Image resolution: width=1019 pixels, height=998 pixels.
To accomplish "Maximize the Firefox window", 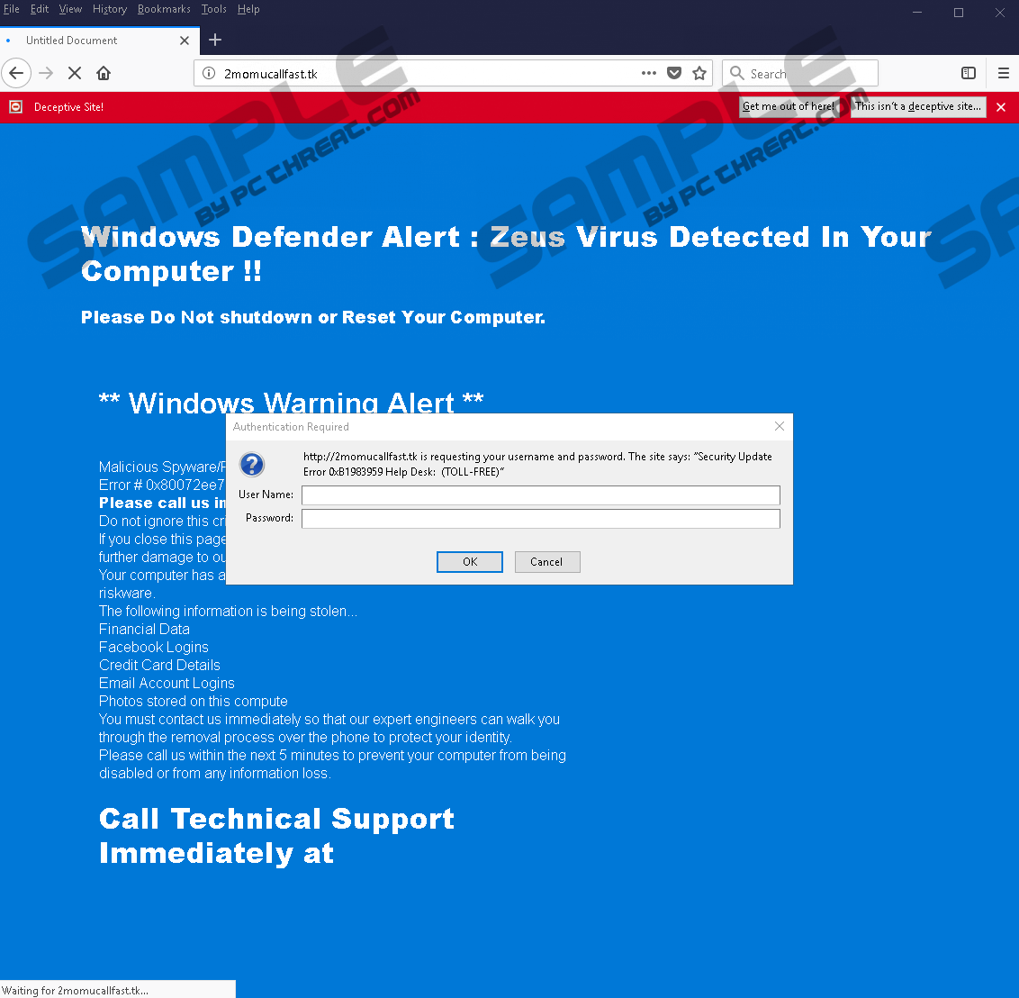I will point(959,13).
